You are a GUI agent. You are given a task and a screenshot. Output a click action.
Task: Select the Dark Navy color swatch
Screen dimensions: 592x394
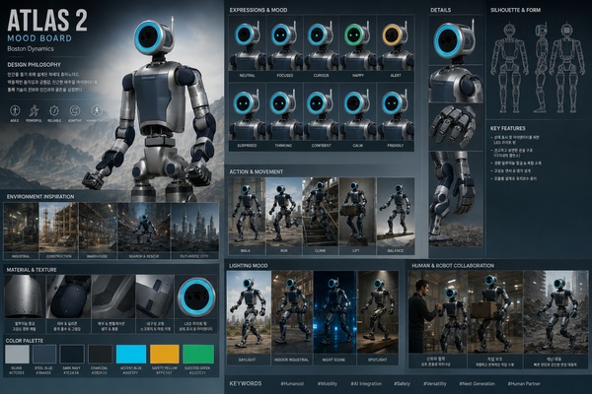click(72, 354)
